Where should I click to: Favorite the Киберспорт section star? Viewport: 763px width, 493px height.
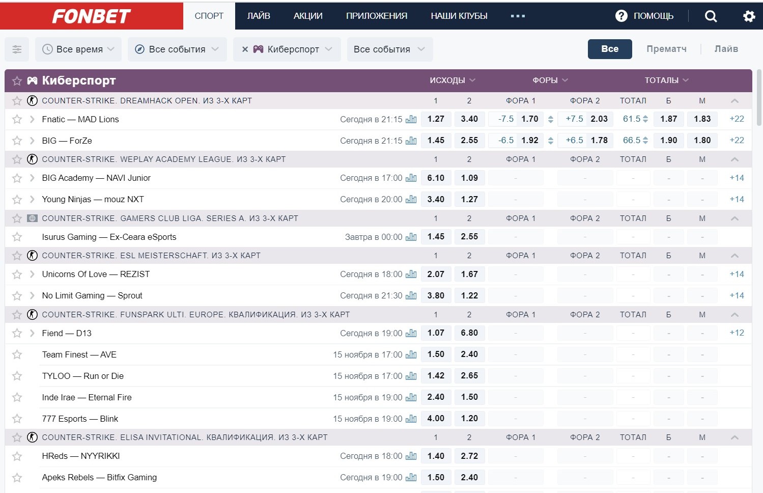point(17,80)
